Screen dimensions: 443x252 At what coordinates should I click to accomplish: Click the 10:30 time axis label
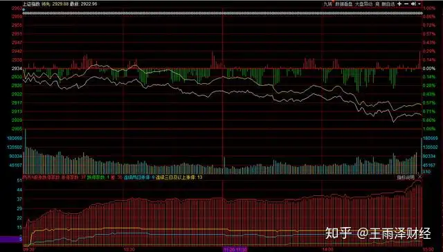[129, 249]
